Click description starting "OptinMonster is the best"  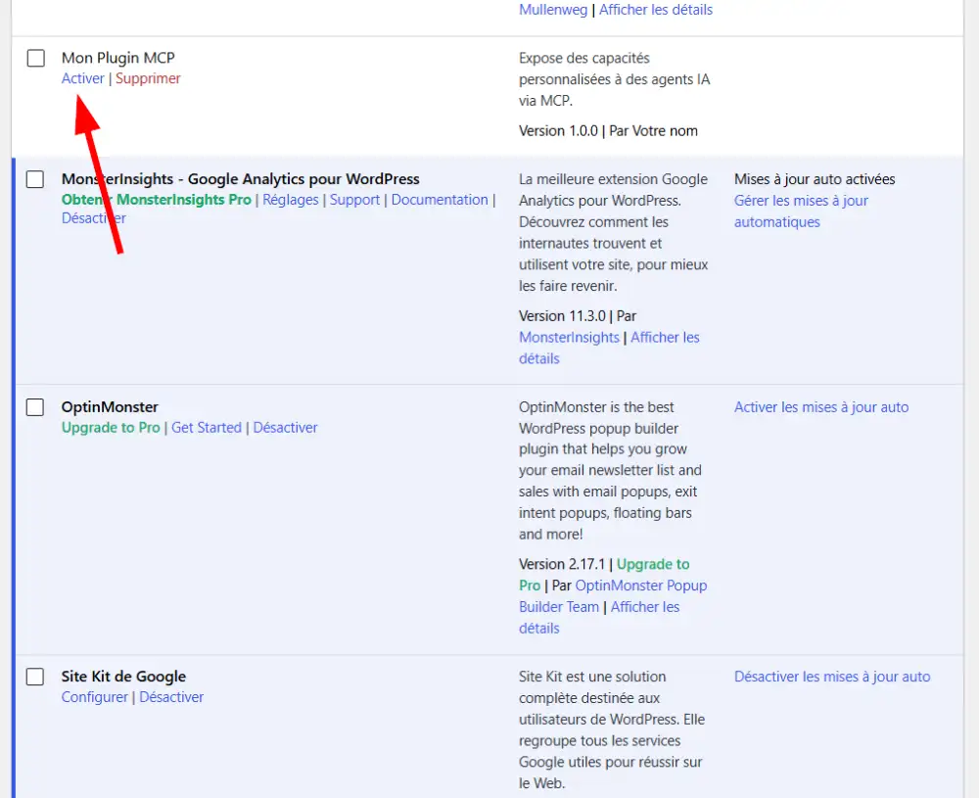(x=610, y=471)
